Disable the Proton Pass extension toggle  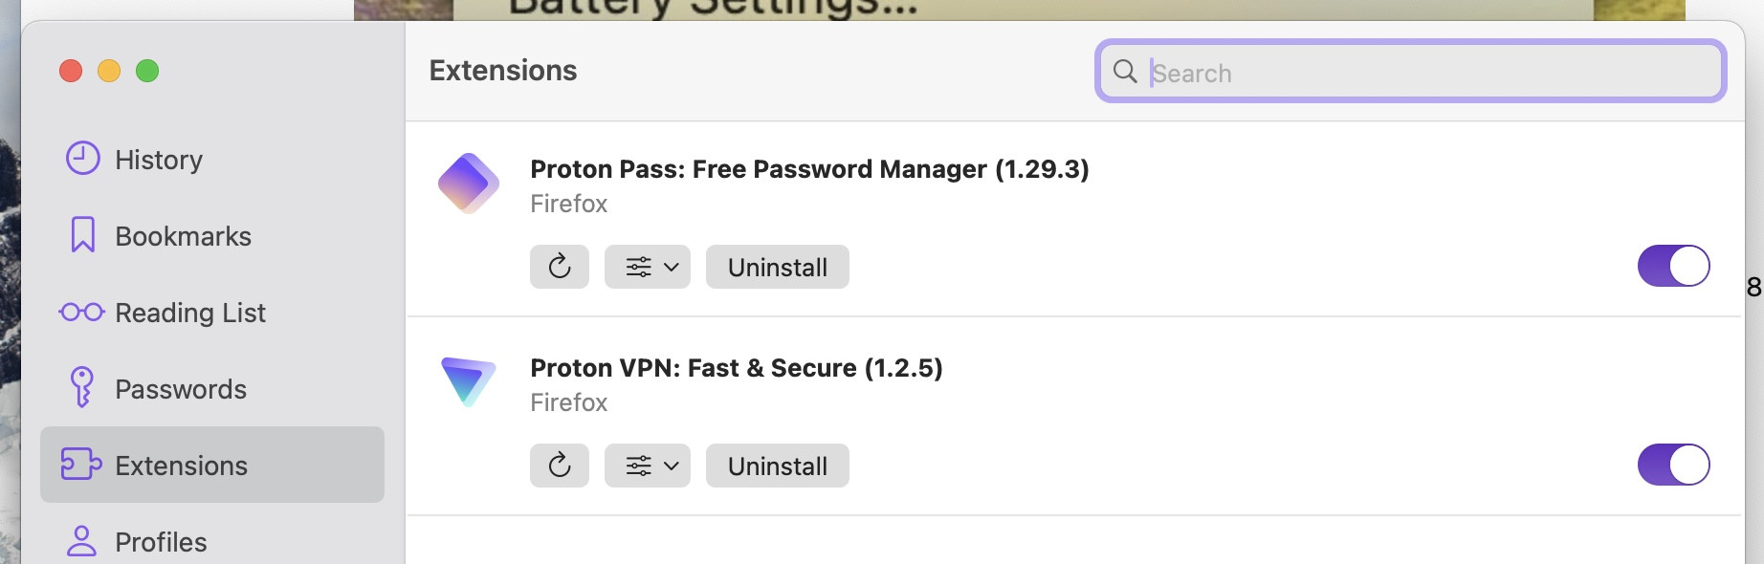pos(1673,266)
